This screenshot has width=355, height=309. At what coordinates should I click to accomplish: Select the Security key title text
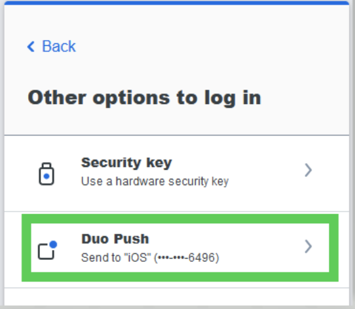pyautogui.click(x=126, y=163)
